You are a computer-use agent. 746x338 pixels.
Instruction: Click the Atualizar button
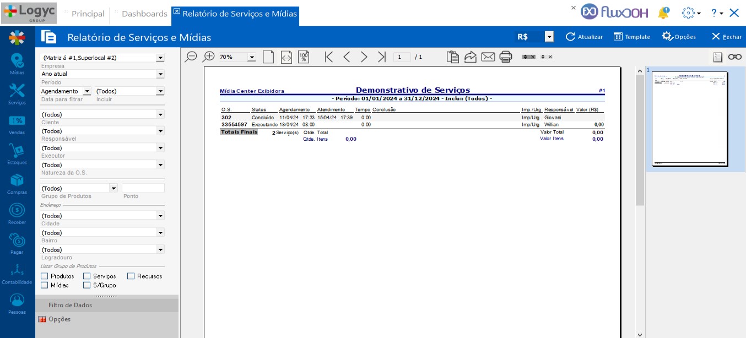click(x=584, y=37)
